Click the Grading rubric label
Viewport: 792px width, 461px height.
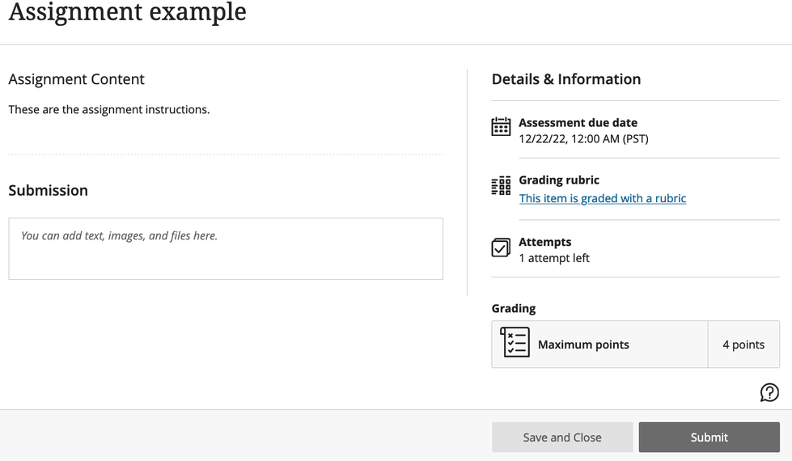pos(559,180)
